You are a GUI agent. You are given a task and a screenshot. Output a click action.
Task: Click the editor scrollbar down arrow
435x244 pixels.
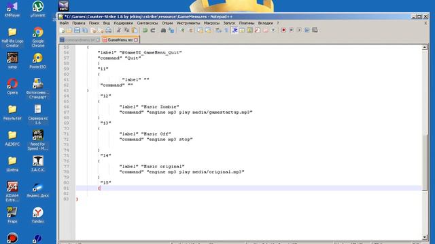(425, 237)
